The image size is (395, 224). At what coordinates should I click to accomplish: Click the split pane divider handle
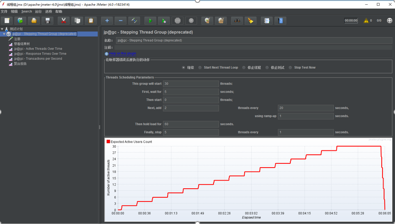(99, 127)
